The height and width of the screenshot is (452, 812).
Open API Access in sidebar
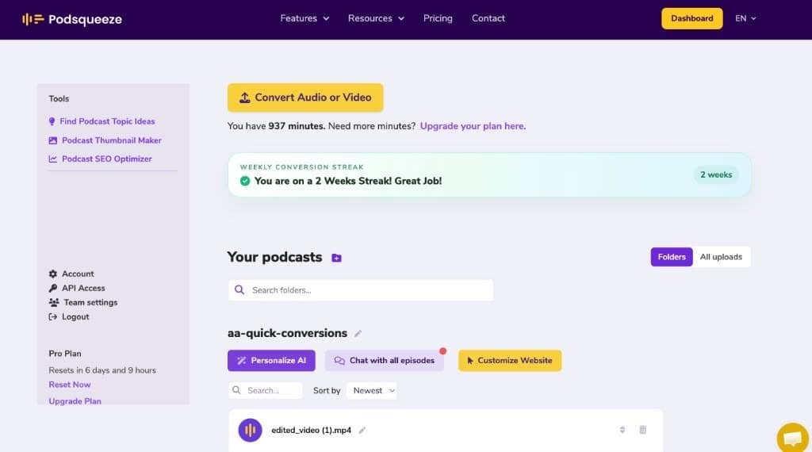click(x=77, y=288)
